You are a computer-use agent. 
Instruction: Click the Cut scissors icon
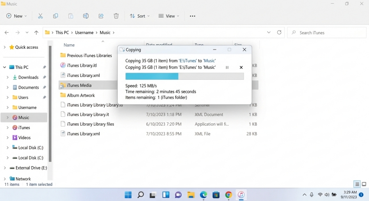(41, 16)
